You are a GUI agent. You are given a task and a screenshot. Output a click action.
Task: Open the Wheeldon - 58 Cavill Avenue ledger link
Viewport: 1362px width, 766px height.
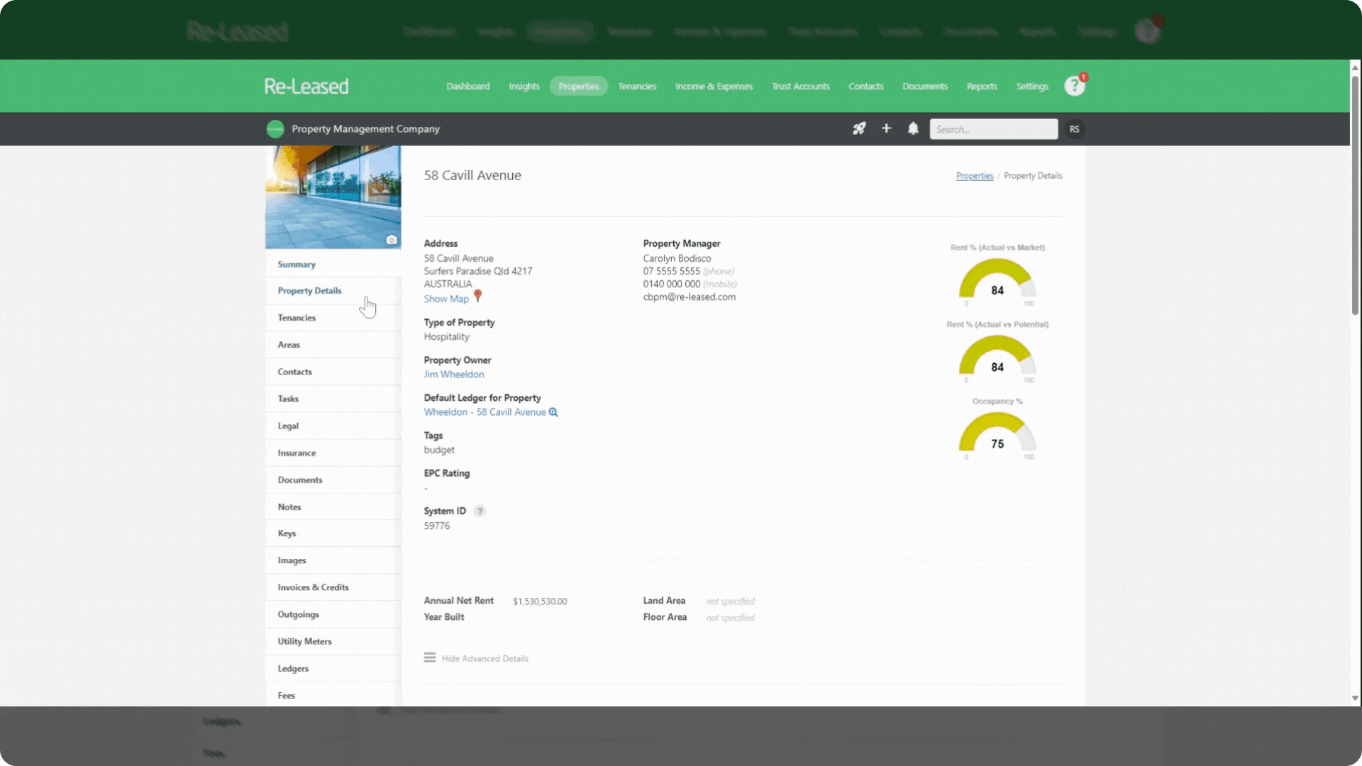coord(485,412)
